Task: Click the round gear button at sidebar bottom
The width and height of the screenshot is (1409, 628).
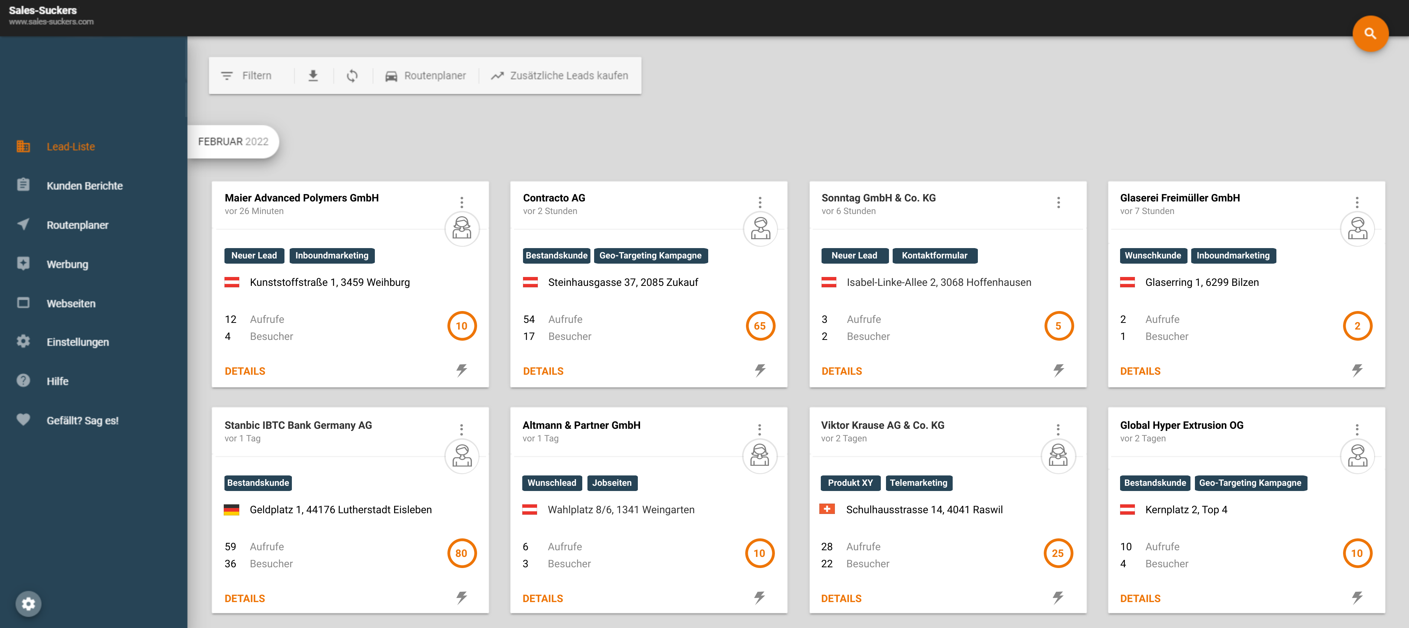Action: point(29,604)
